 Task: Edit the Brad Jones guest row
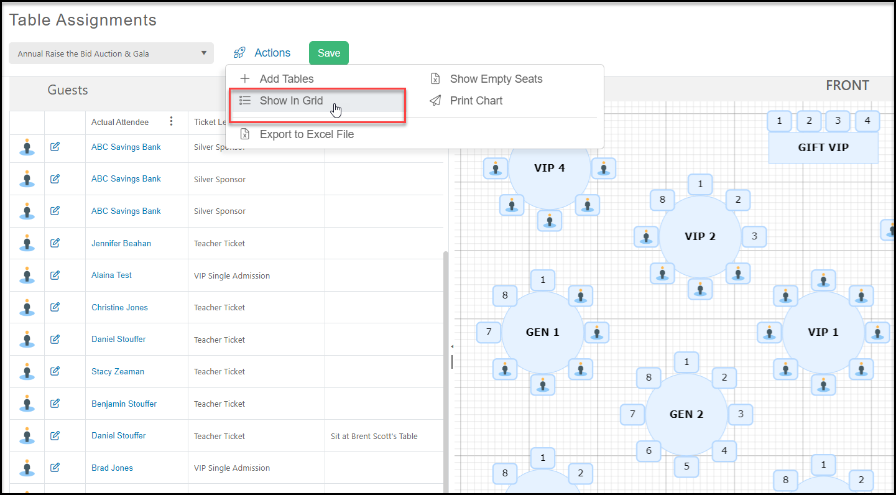point(55,467)
